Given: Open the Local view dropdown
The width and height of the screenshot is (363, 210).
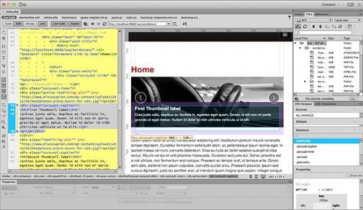Looking at the screenshot, I should click(x=347, y=20).
